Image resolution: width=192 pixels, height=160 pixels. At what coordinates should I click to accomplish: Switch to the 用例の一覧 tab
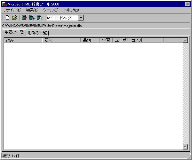[x=37, y=33]
